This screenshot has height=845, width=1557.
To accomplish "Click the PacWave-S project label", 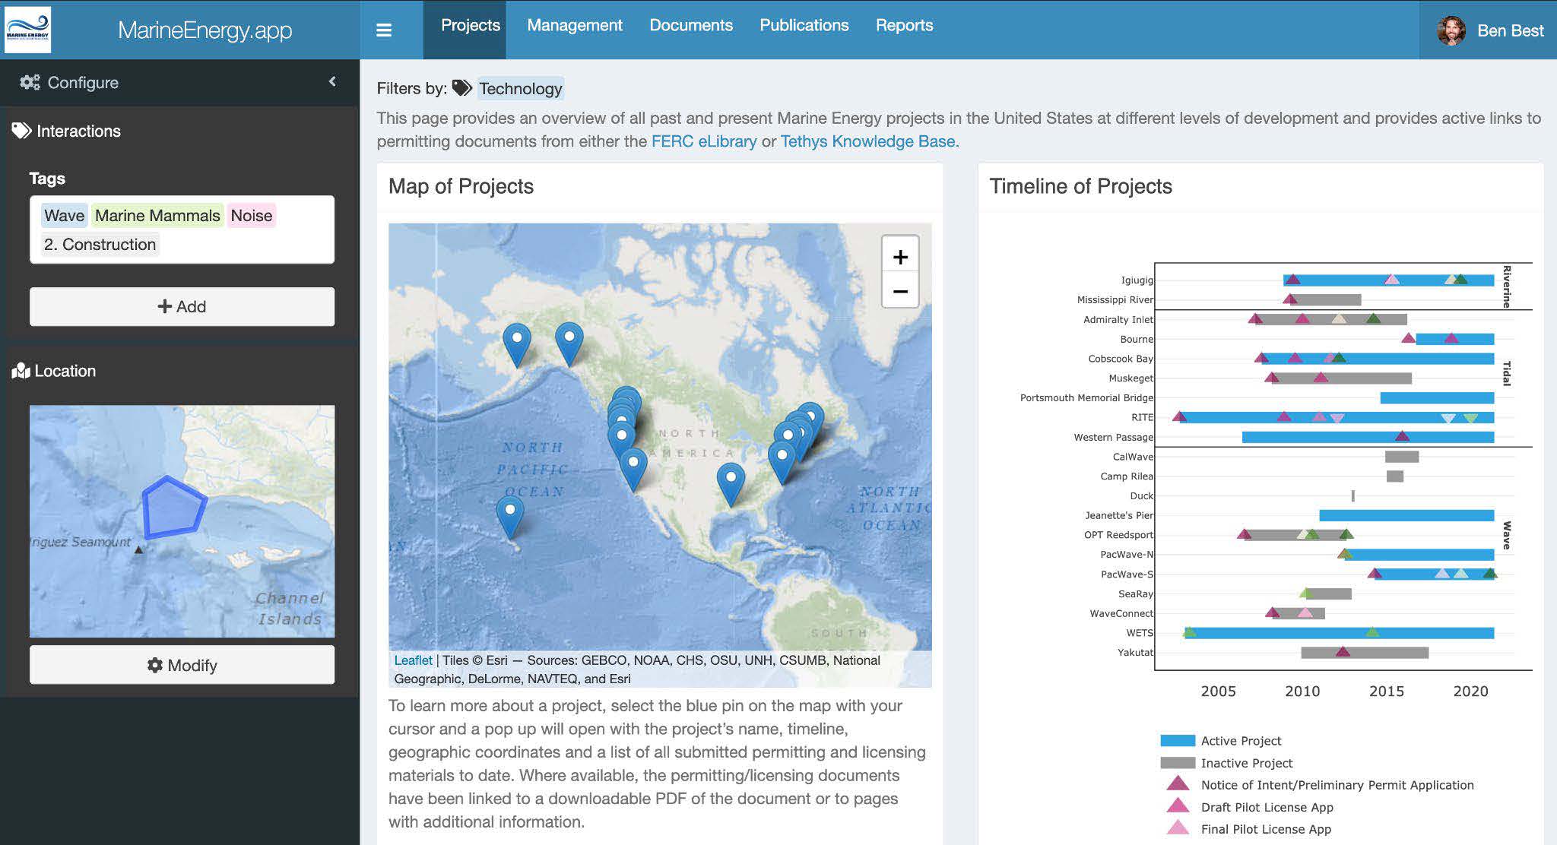I will point(1127,574).
